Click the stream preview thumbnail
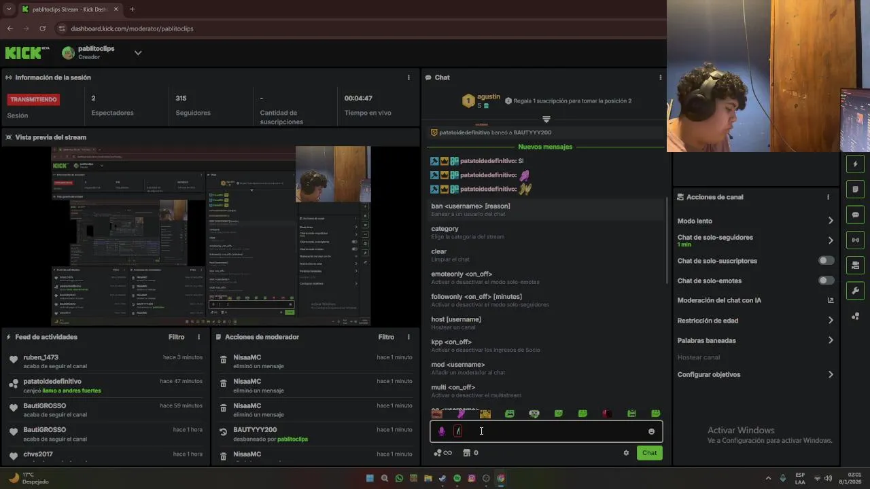870x489 pixels. (x=211, y=236)
